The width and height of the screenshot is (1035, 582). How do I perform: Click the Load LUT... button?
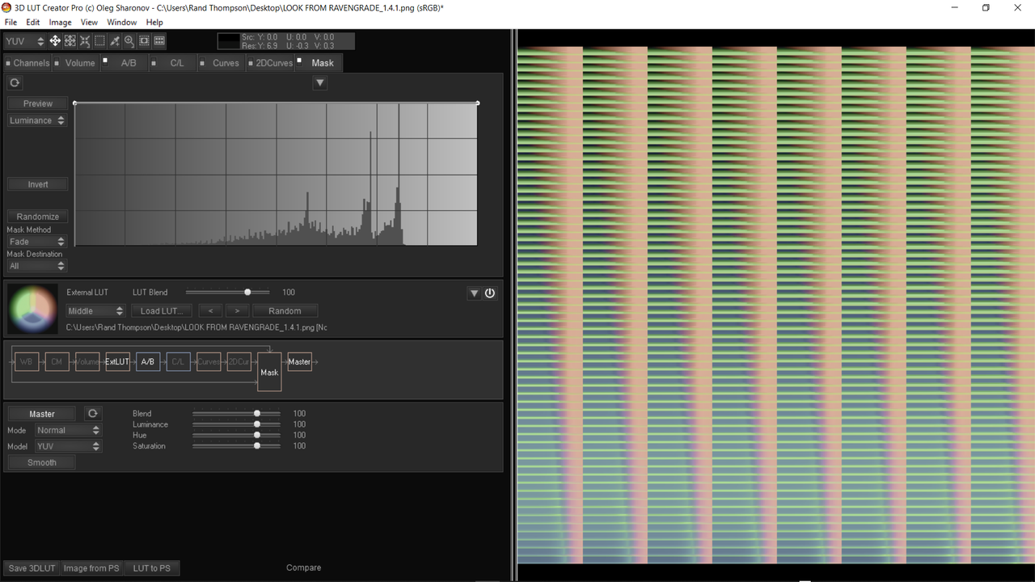point(161,310)
